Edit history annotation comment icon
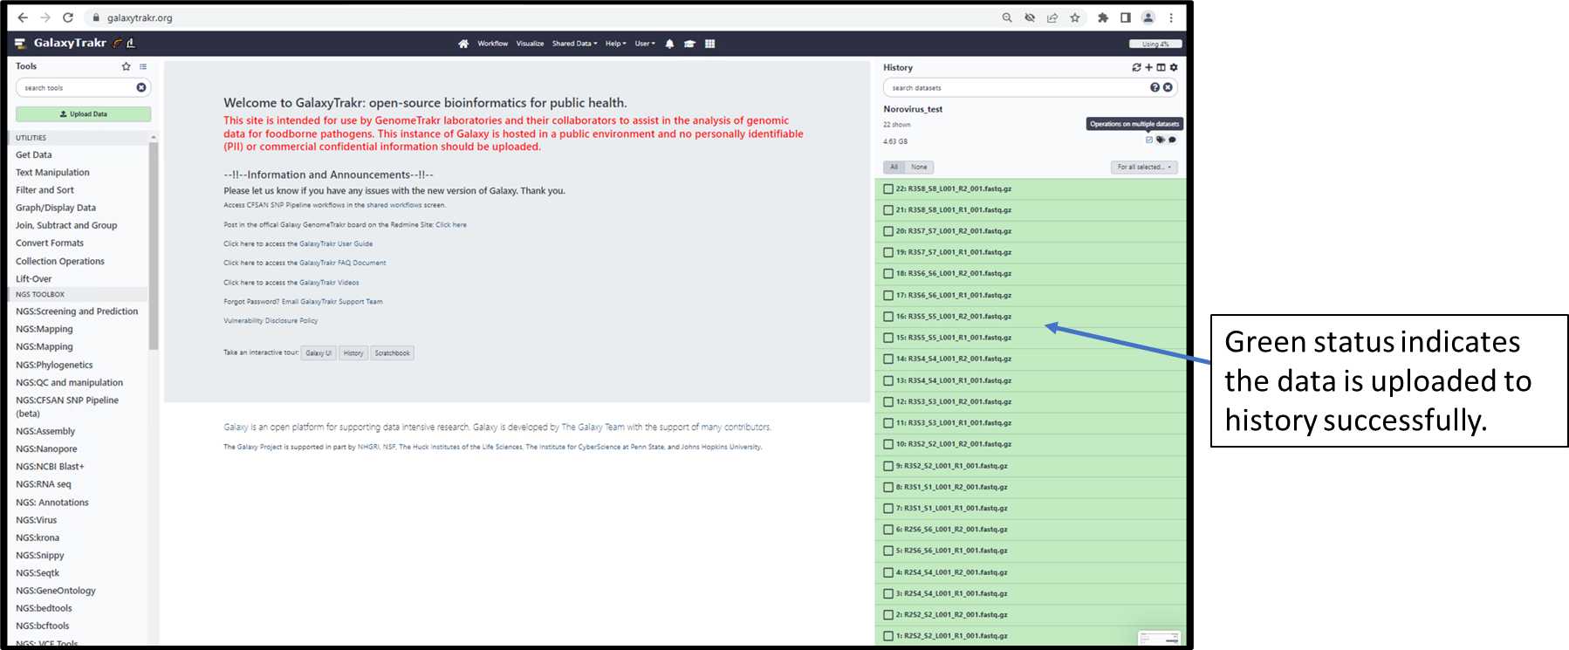The width and height of the screenshot is (1569, 650). [1172, 140]
